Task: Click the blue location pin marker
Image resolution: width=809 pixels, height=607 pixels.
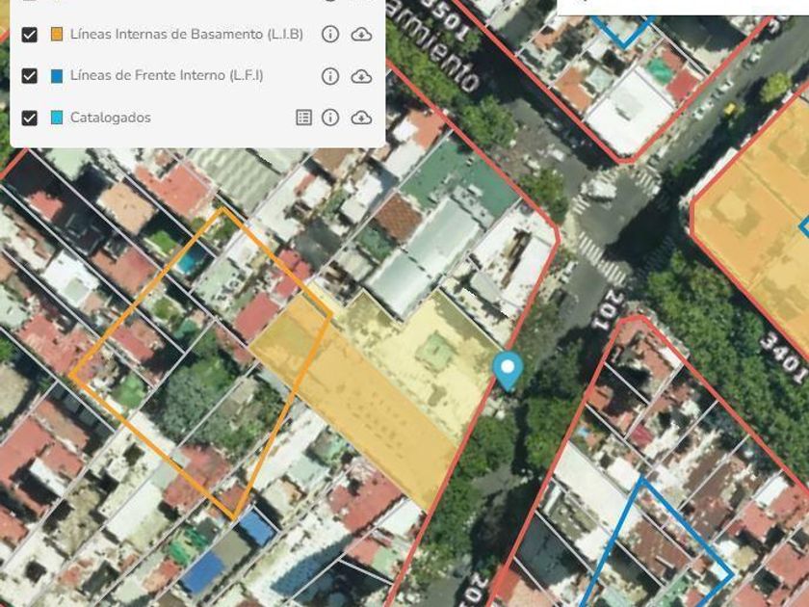Action: [508, 370]
